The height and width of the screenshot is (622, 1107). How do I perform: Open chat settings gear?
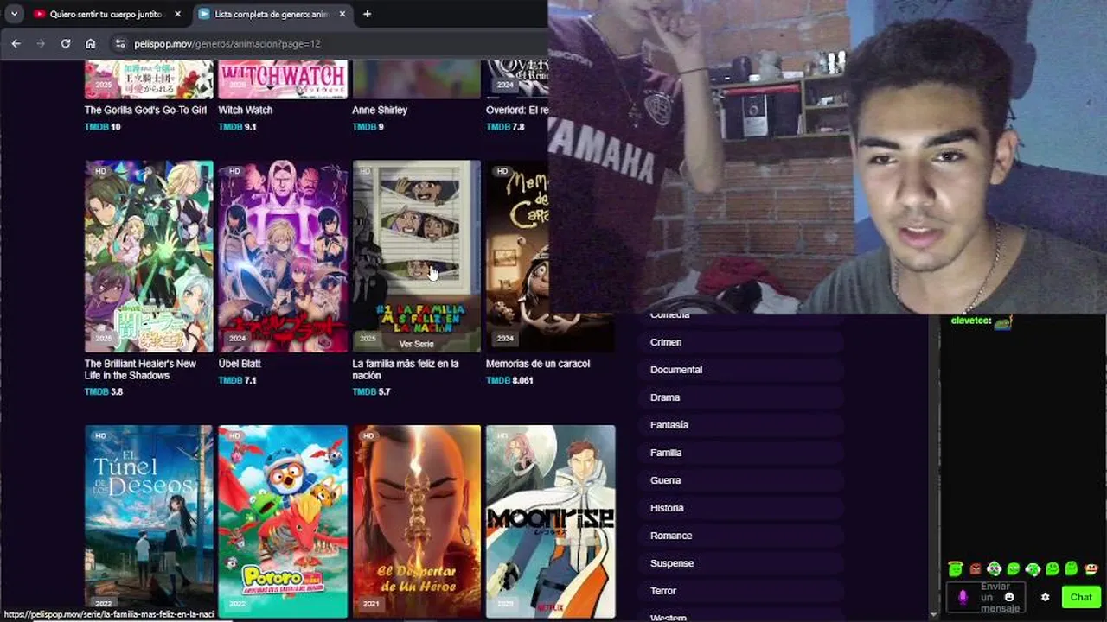(x=1045, y=597)
